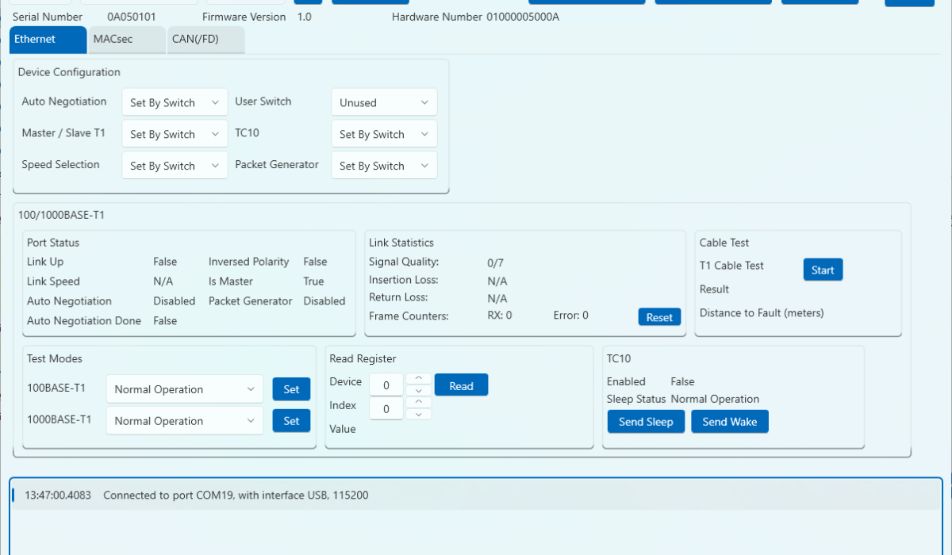
Task: Open the Master / Slave T1 dropdown
Action: coord(175,135)
